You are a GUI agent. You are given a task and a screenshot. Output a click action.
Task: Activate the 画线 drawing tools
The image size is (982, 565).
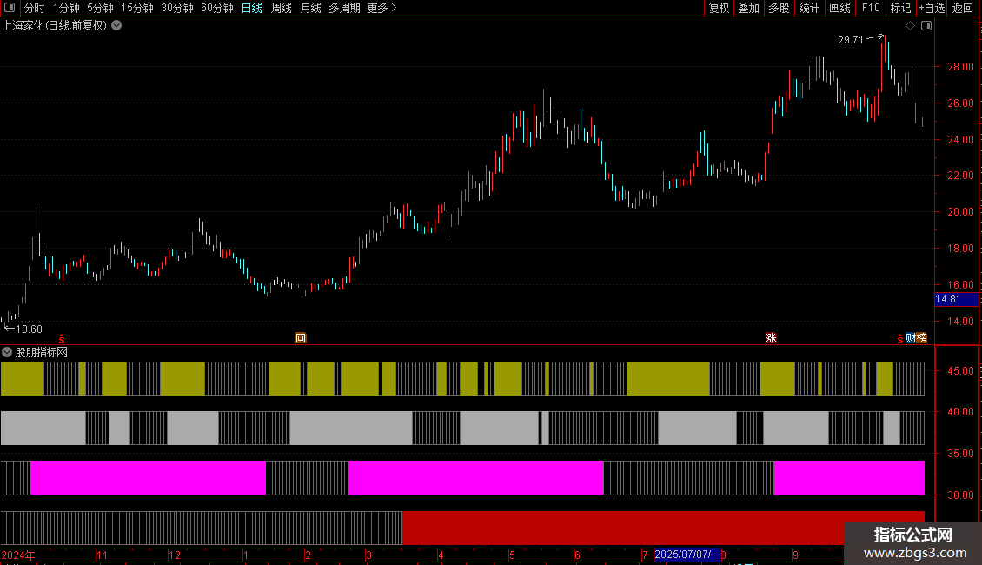point(839,8)
